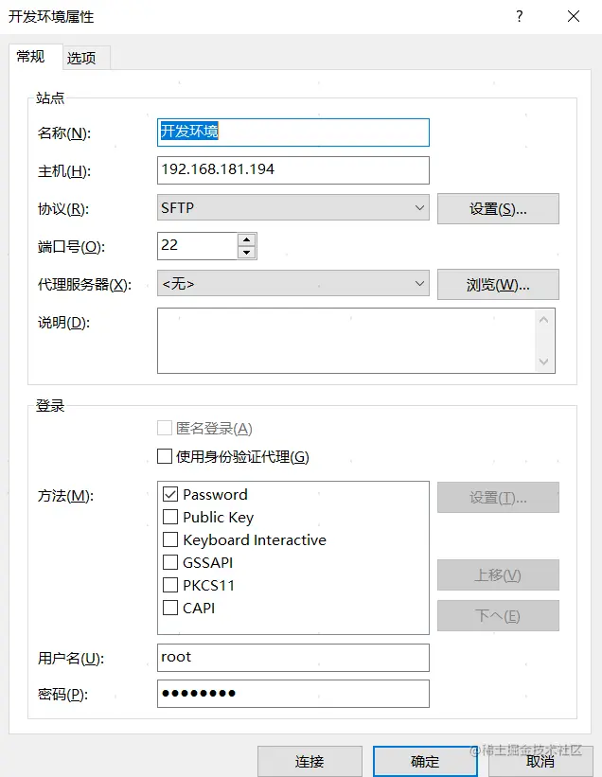This screenshot has width=602, height=777.
Task: Toggle 使用身份验证代理 checkbox
Action: 165,456
